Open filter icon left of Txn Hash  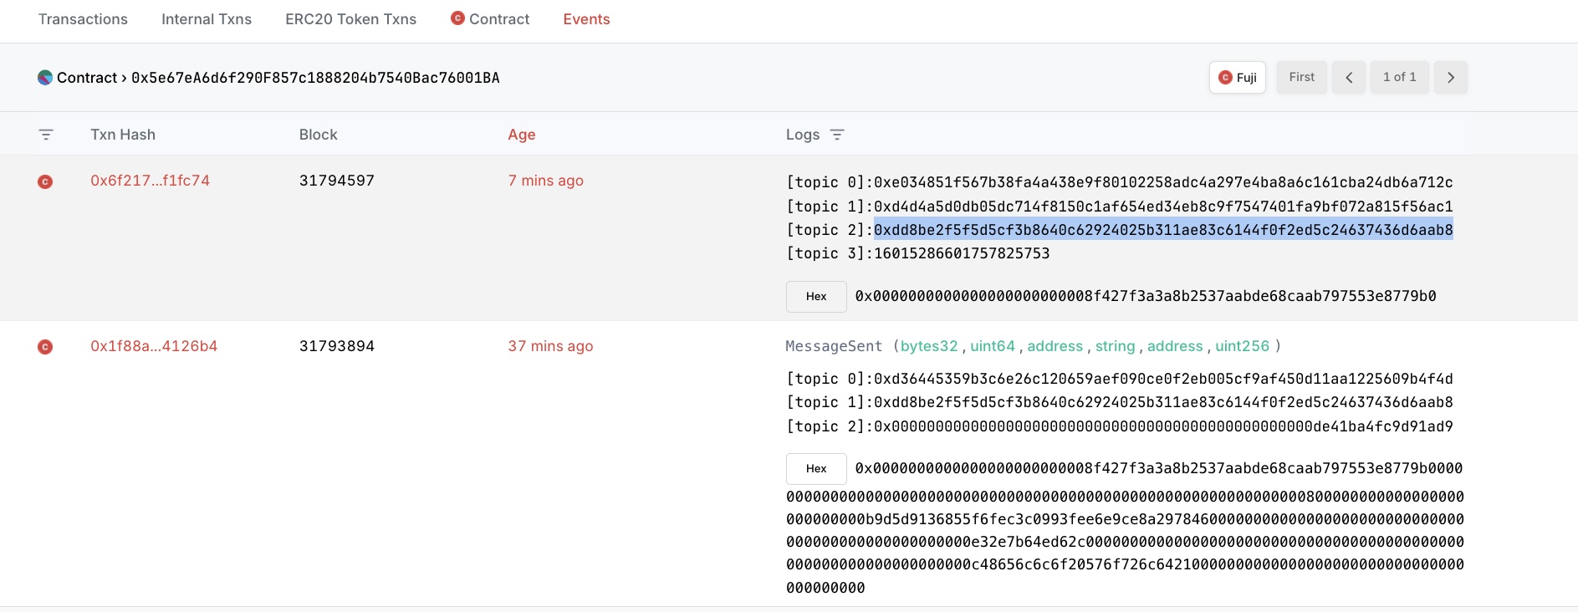(x=46, y=135)
